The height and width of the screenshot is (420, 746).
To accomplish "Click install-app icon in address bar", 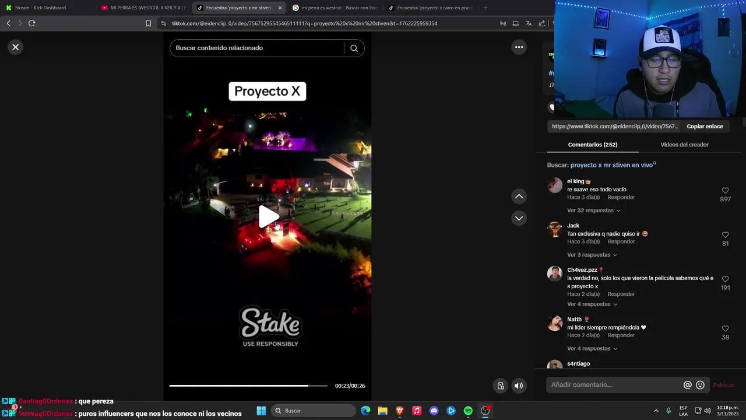I will click(x=515, y=23).
